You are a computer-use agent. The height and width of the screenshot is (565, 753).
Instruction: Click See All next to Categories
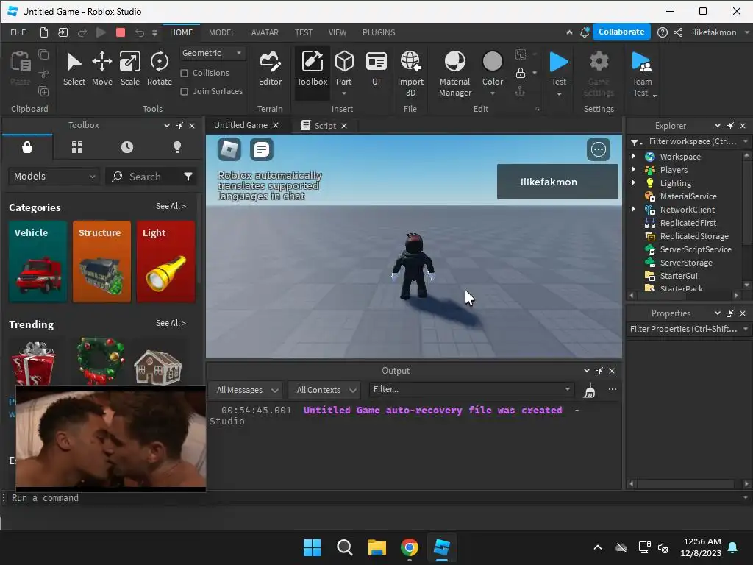pyautogui.click(x=171, y=206)
